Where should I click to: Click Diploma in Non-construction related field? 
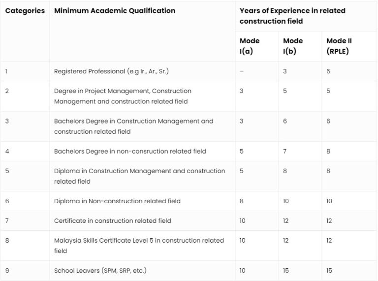pyautogui.click(x=117, y=201)
